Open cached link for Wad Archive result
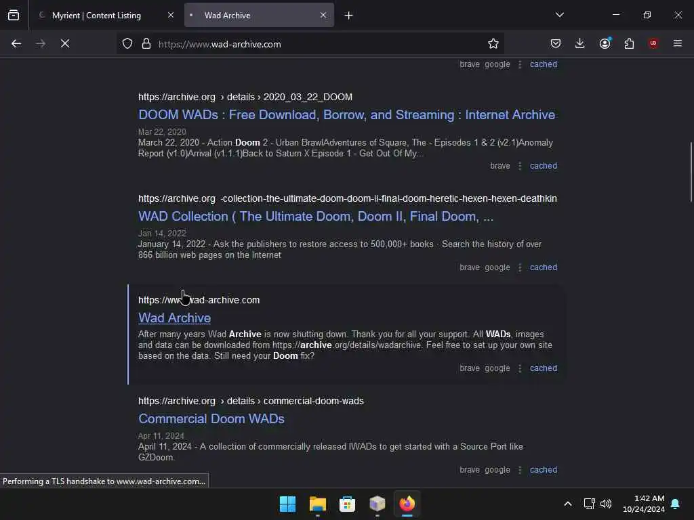This screenshot has height=520, width=694. coord(544,368)
